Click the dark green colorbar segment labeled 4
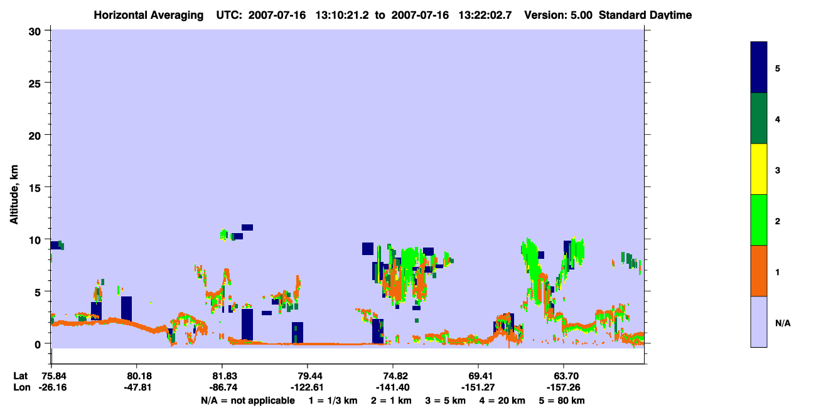This screenshot has height=418, width=816. tap(759, 118)
